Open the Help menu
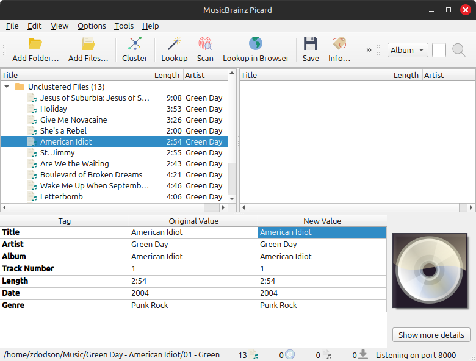This screenshot has width=476, height=361. tap(151, 26)
